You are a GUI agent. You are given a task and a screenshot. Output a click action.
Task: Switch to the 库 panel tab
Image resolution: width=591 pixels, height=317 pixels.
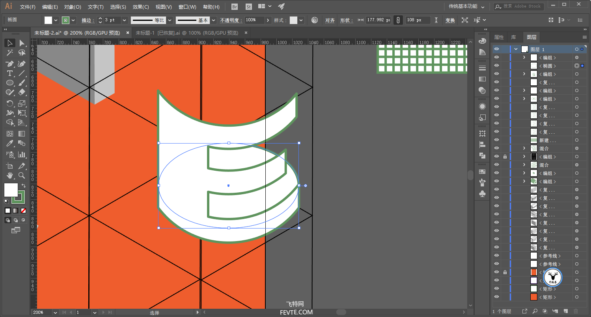pos(514,37)
